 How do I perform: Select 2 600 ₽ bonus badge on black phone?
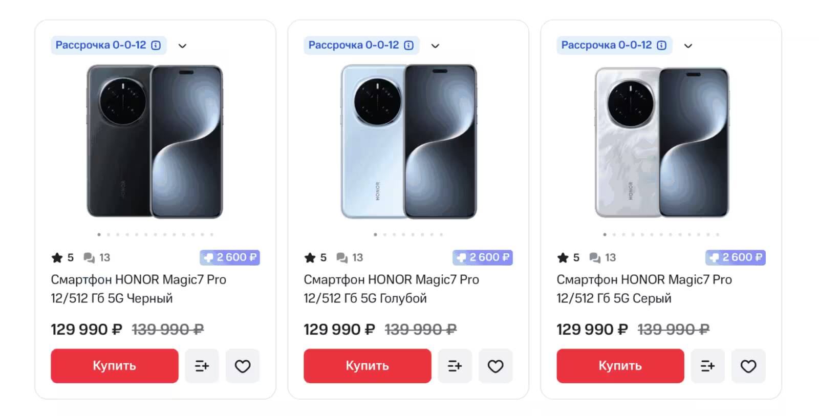[x=230, y=257]
